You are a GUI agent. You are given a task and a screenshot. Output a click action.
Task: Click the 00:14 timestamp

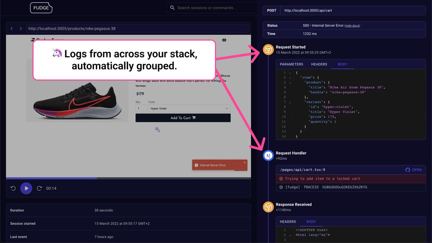(51, 188)
